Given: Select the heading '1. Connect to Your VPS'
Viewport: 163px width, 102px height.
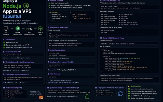Looking at the screenshot, I should tap(12, 52).
